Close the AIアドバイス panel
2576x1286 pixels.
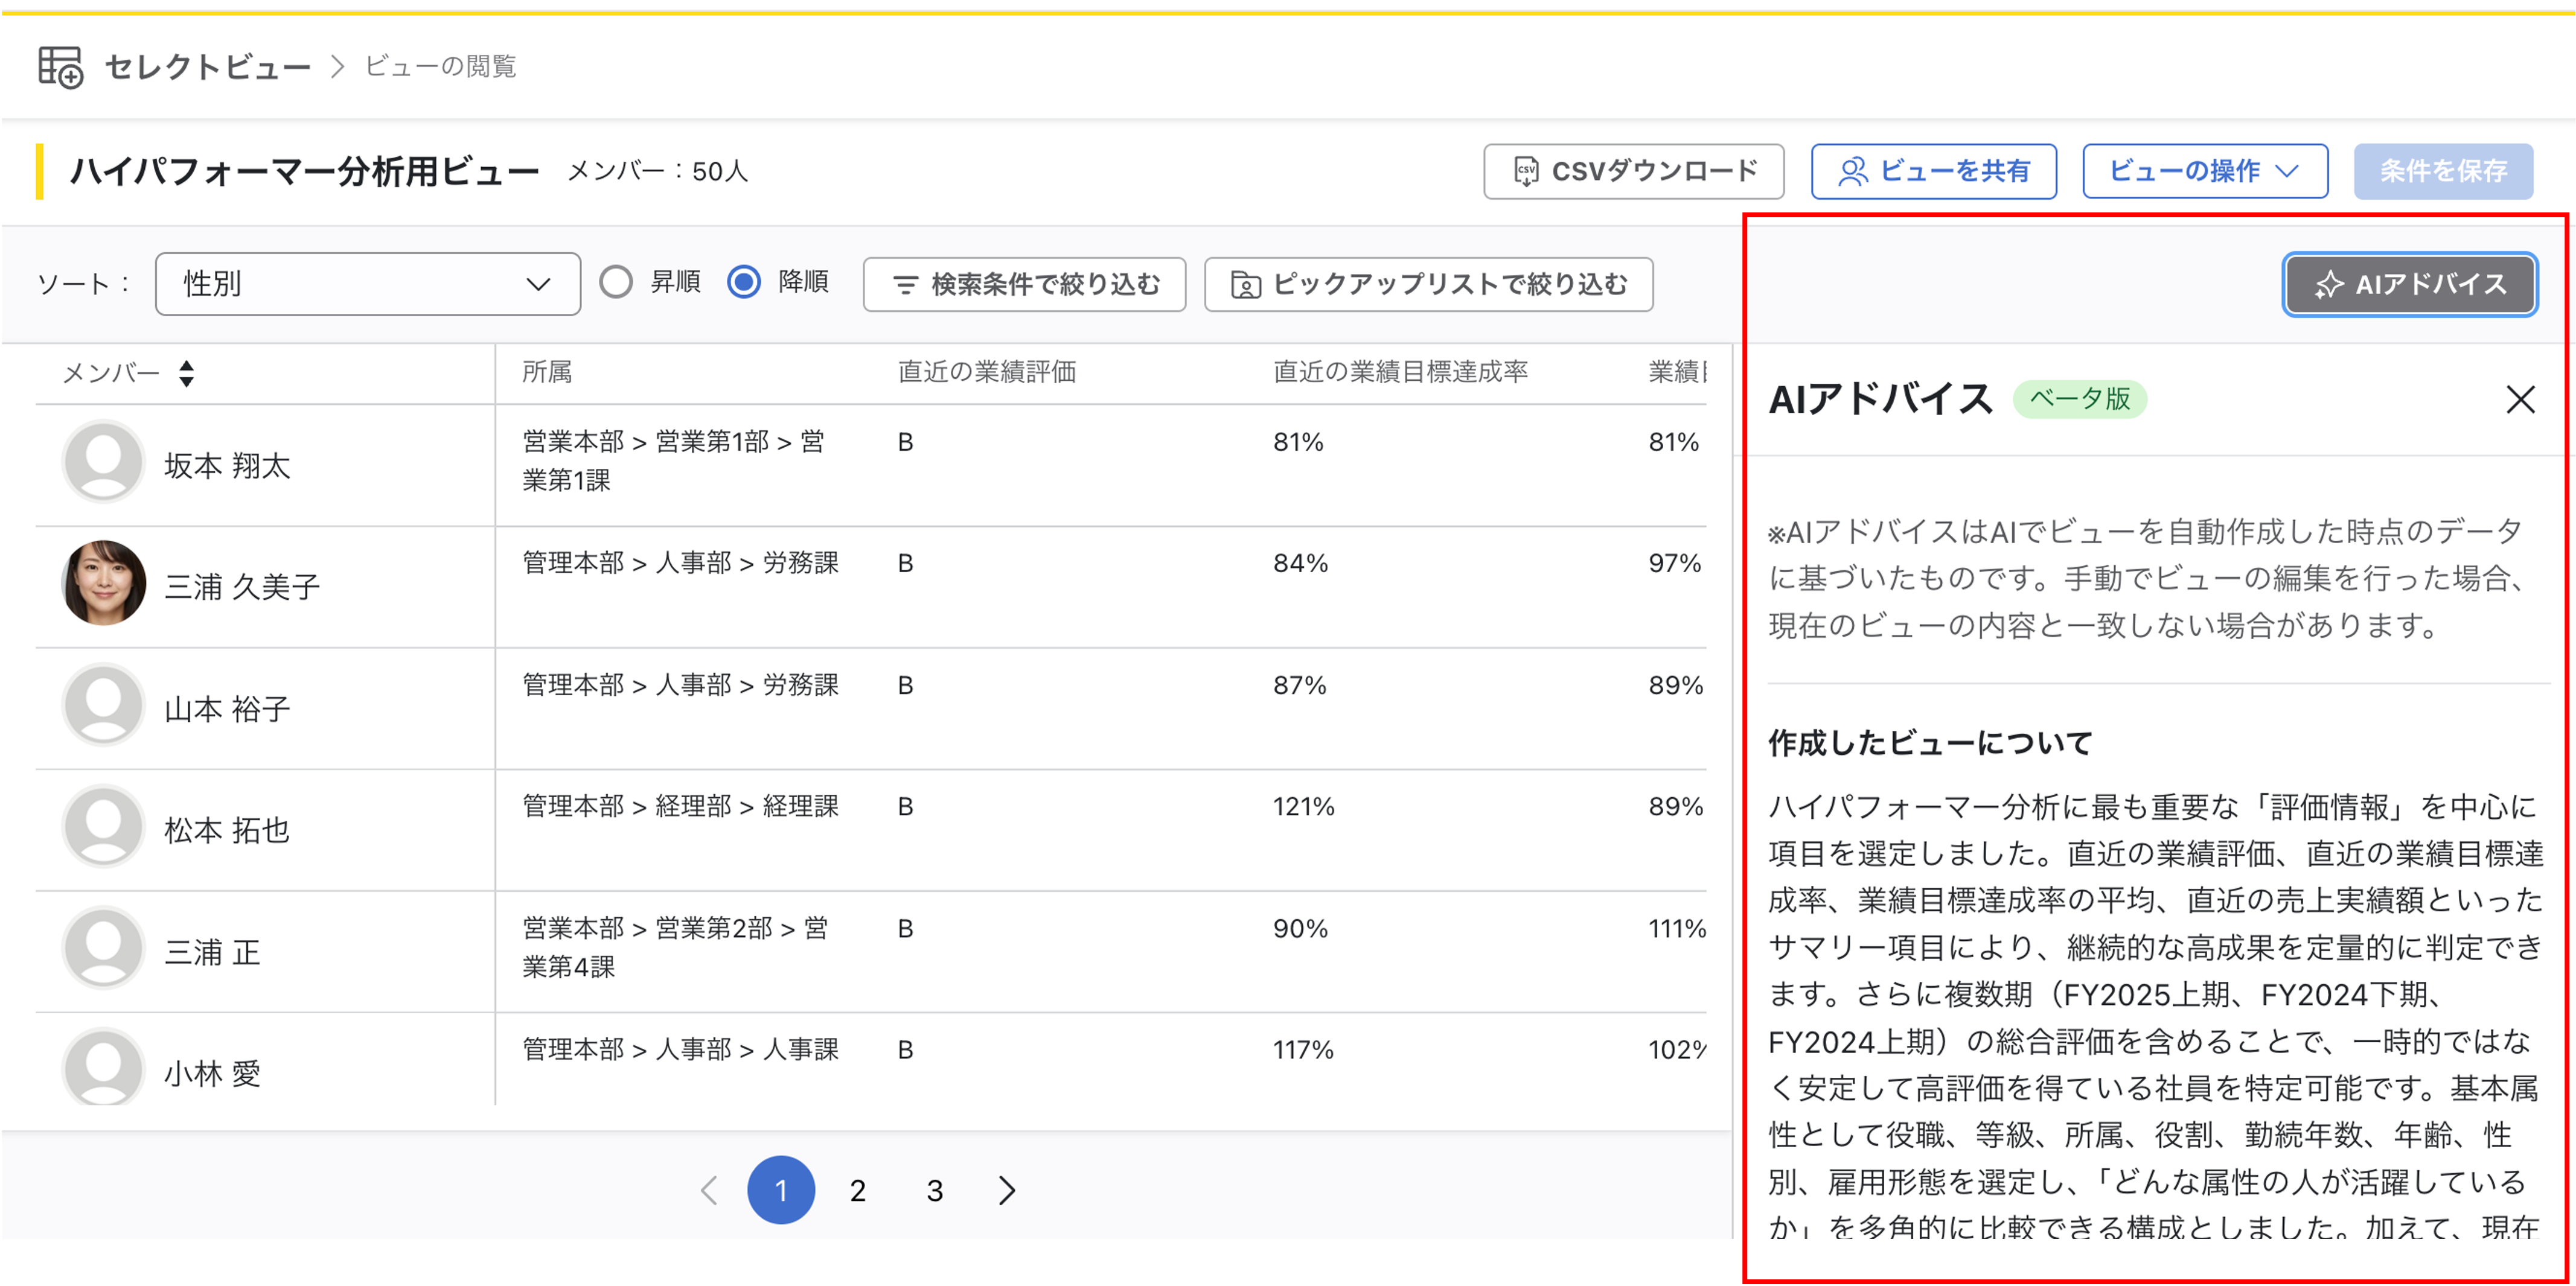[x=2520, y=400]
